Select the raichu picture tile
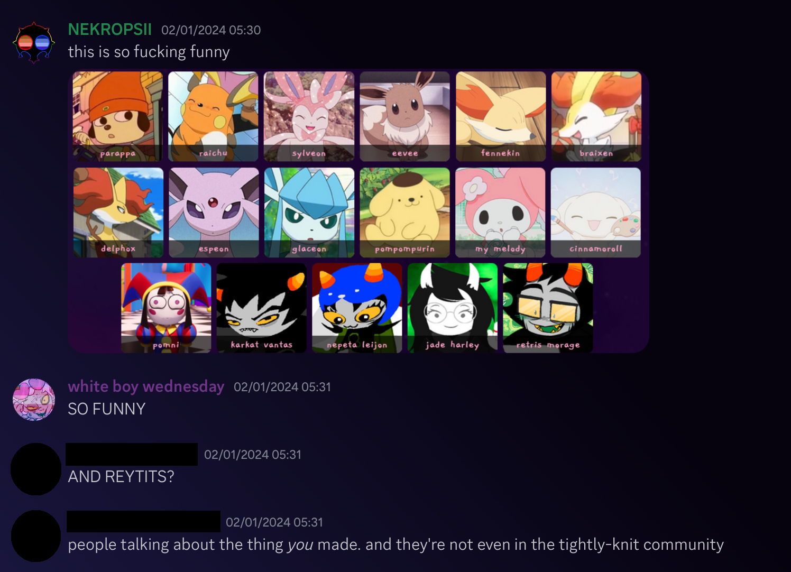Screen dimensions: 791x572 [213, 116]
